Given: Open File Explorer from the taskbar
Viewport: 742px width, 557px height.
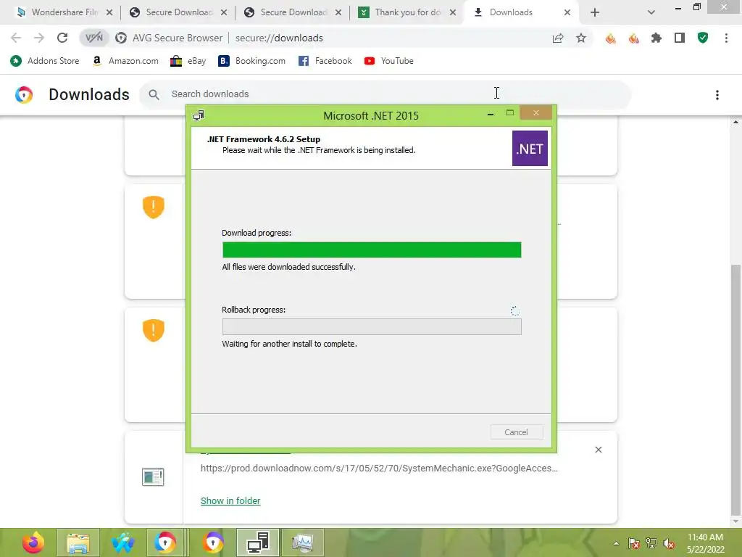Looking at the screenshot, I should (78, 542).
